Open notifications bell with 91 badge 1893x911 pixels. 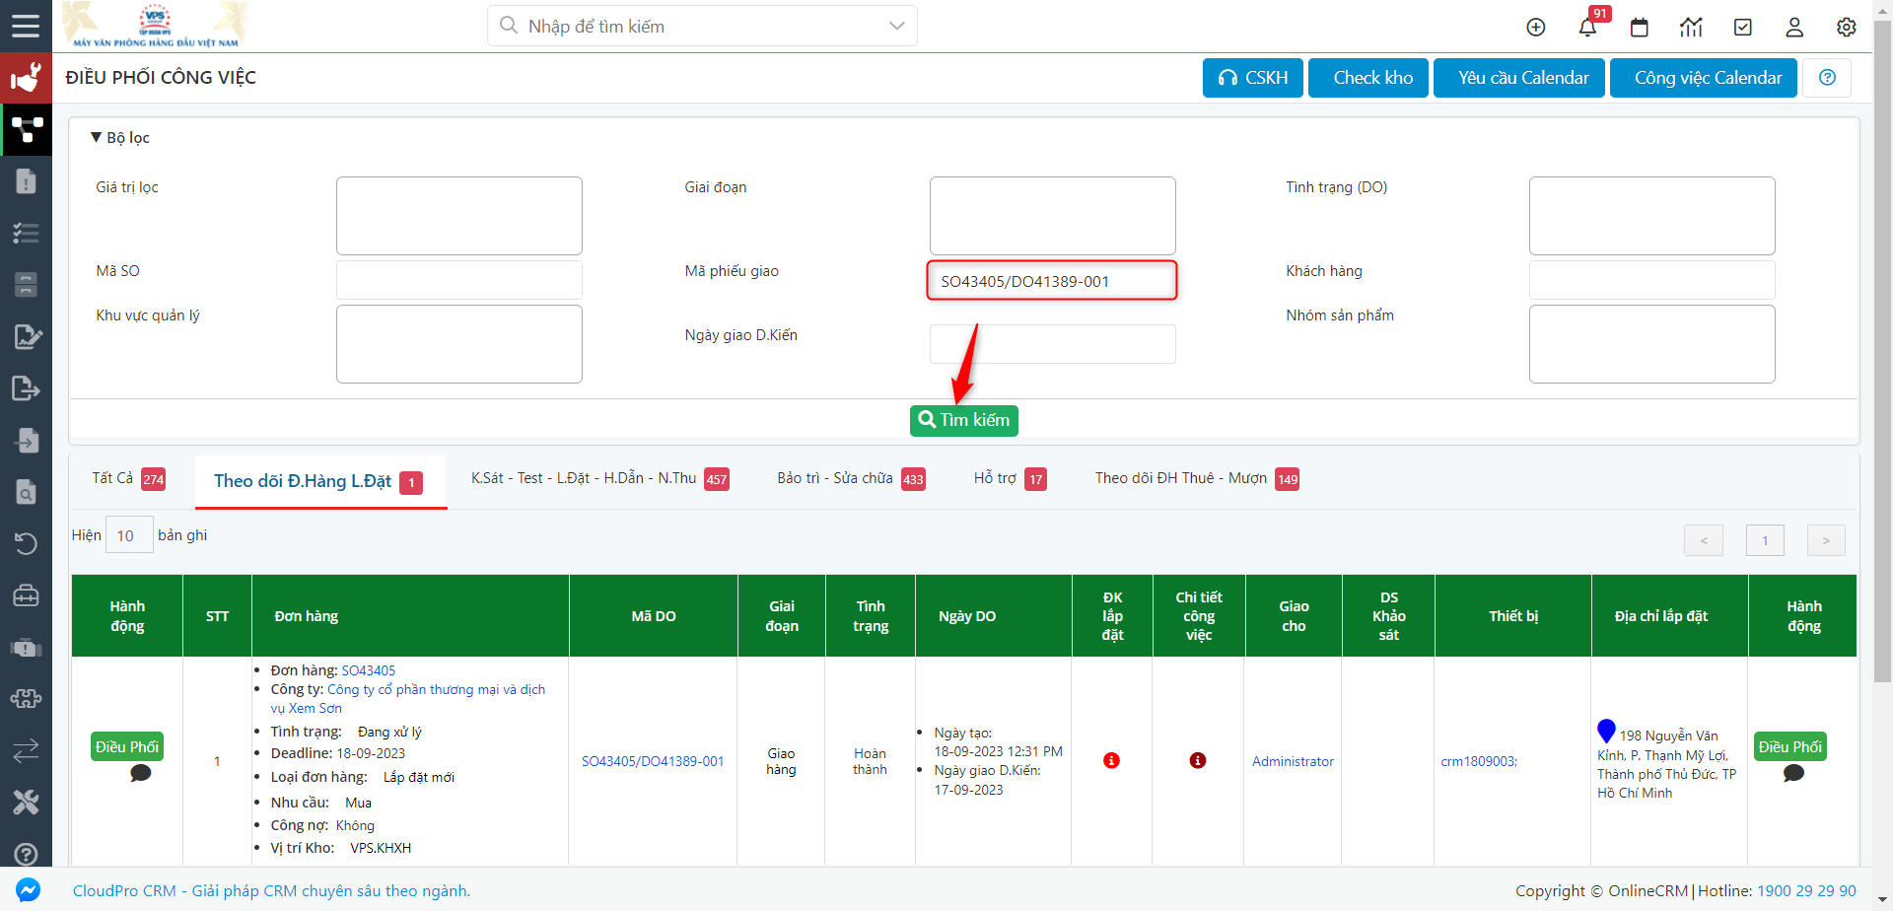tap(1587, 28)
